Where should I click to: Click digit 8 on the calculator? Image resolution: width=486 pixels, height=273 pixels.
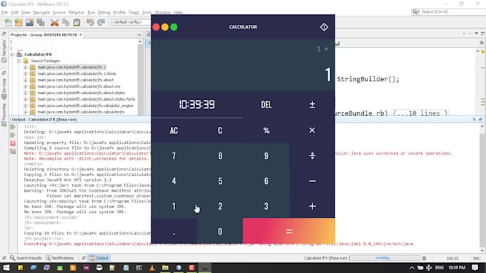pyautogui.click(x=220, y=155)
